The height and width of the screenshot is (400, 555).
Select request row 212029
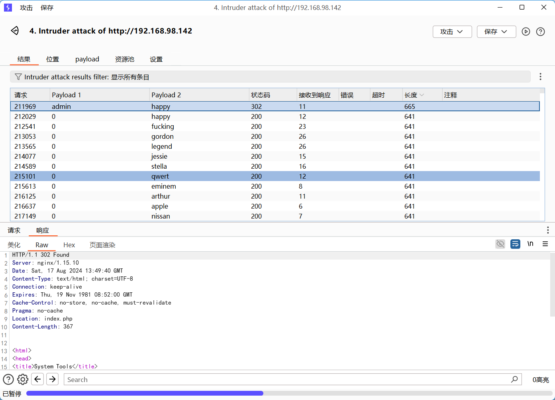coord(275,116)
